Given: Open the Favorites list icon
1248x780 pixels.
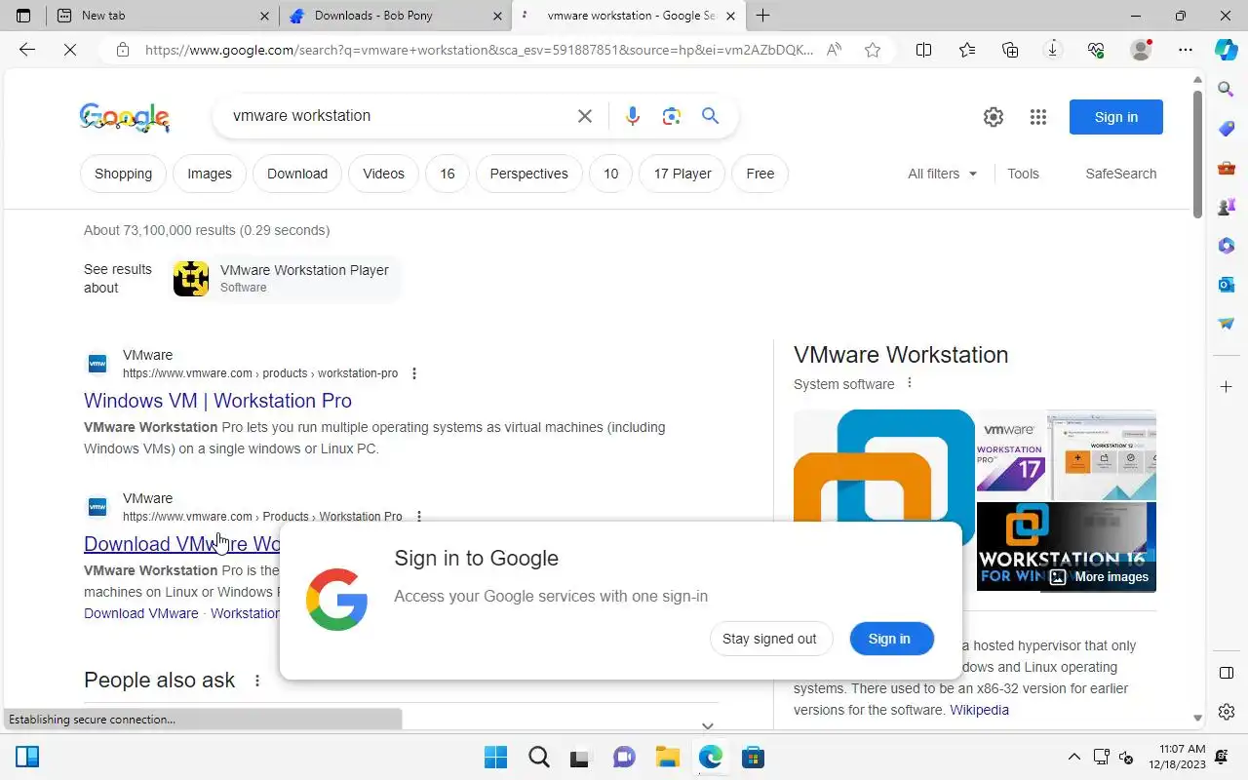Looking at the screenshot, I should tap(966, 50).
